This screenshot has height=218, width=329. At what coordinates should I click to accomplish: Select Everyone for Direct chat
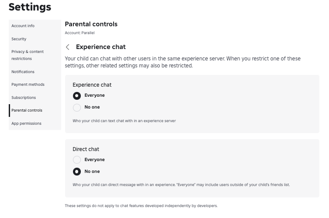coord(77,160)
